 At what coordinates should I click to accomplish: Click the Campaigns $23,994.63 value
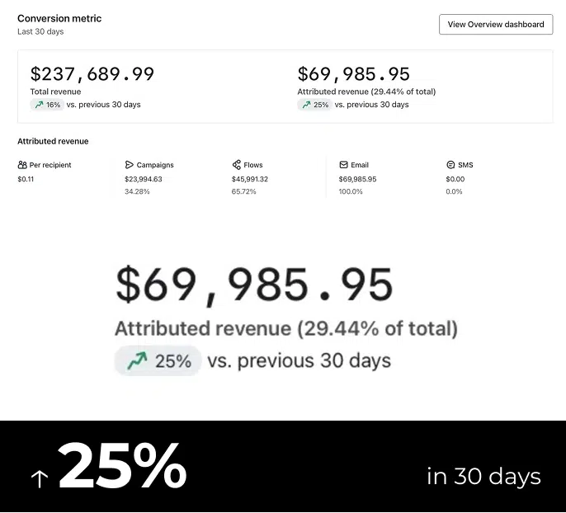(144, 179)
